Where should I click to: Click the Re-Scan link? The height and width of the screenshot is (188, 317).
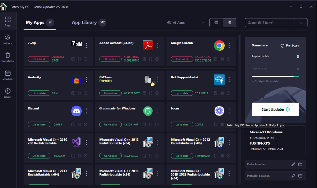pyautogui.click(x=290, y=46)
